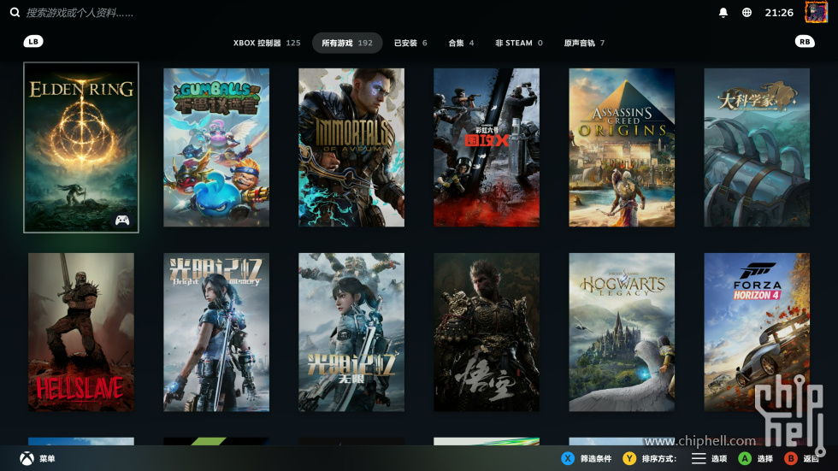This screenshot has width=838, height=471.
Task: Switch to the XBOX 控制器 tab
Action: tap(267, 43)
